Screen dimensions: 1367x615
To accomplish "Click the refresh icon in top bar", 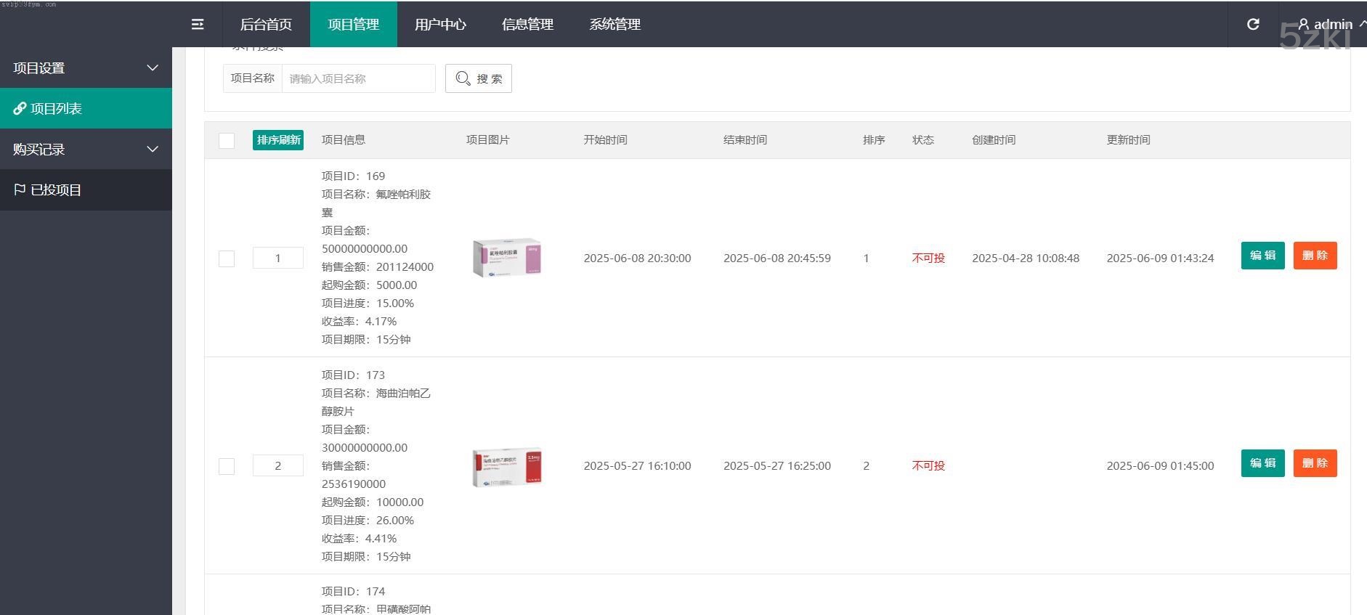I will pyautogui.click(x=1253, y=24).
